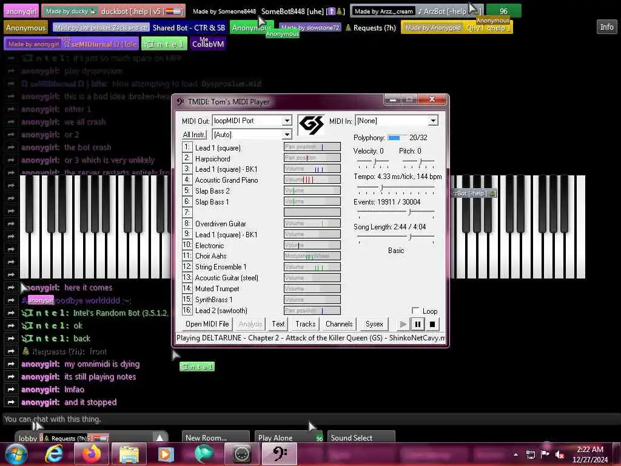Click New Room... button

point(216,437)
